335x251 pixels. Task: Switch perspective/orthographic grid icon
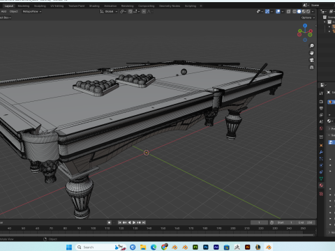tap(312, 68)
